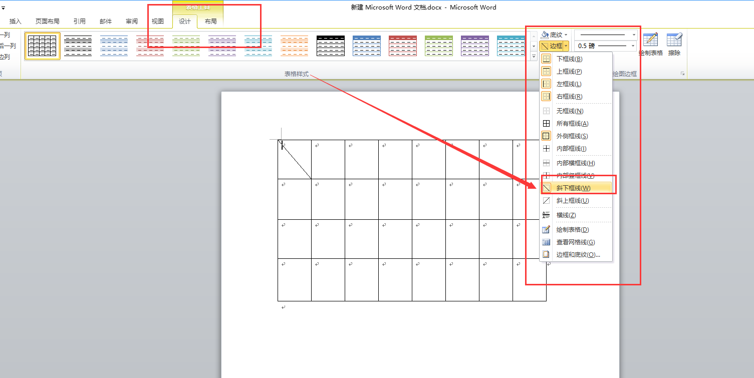Choose 斜下框线(W) diagonal down border

tap(576, 188)
